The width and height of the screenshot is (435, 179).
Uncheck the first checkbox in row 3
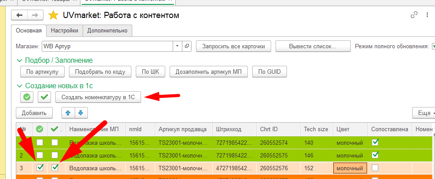[40, 167]
